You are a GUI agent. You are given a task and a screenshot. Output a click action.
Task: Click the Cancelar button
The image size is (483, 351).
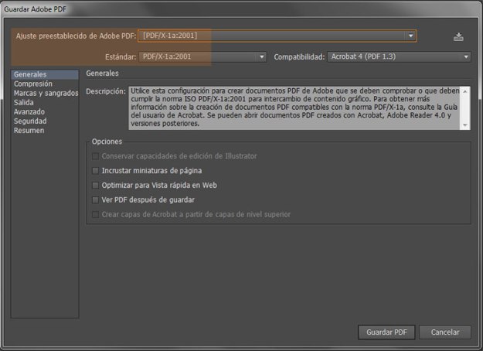445,332
